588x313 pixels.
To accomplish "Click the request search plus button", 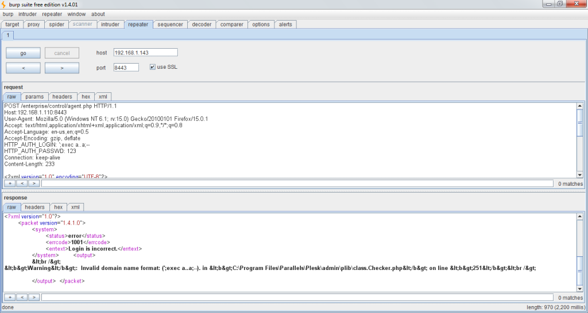I will click(10, 183).
